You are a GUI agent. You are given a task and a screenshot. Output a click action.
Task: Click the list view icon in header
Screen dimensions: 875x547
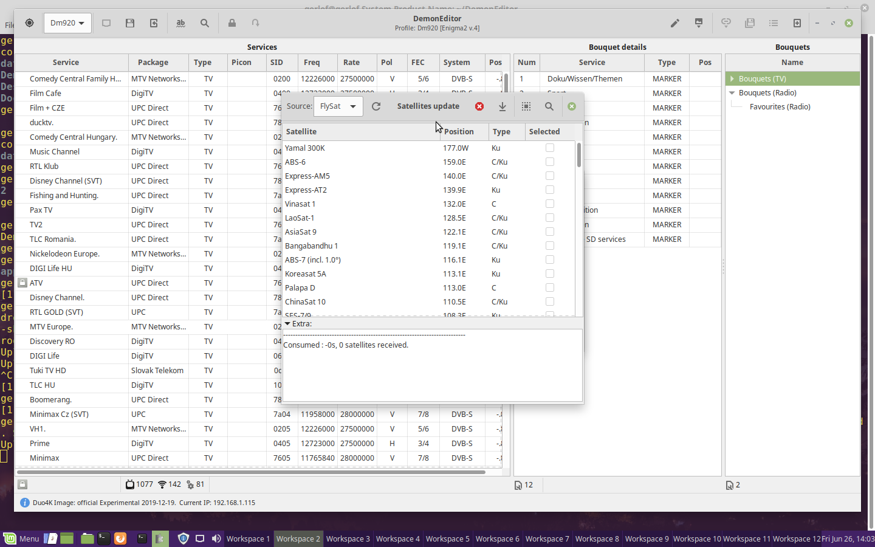click(x=774, y=23)
